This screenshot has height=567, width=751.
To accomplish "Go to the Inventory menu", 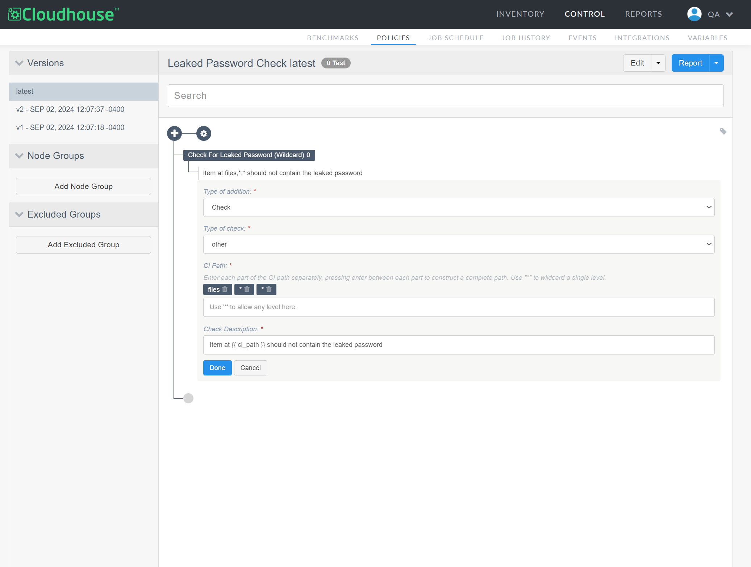I will (x=520, y=14).
